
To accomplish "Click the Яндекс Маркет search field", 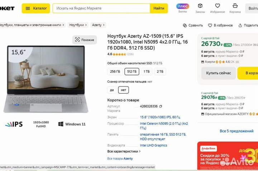I will click(101, 8).
